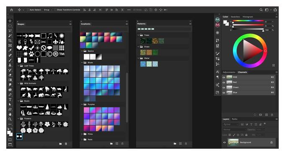Select the first Grass pattern thumbnail
The image size is (285, 155).
(x=143, y=52)
